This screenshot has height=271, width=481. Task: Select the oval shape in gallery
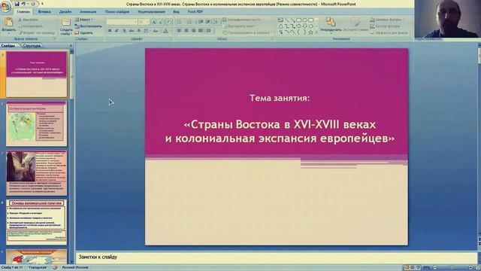coord(304,20)
